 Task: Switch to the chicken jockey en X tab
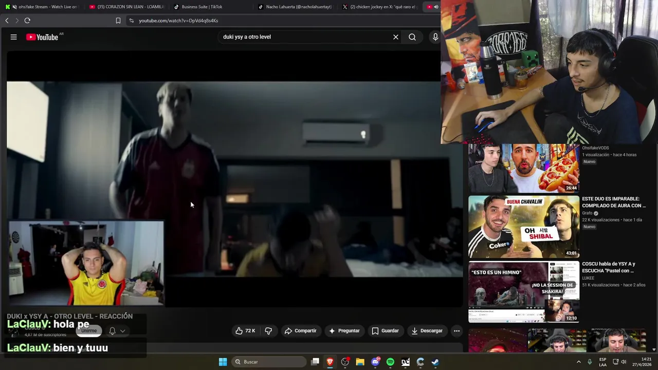click(x=379, y=7)
